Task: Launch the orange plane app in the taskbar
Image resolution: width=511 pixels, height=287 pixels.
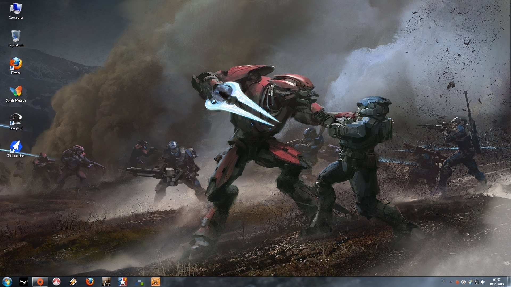Action: pyautogui.click(x=156, y=282)
